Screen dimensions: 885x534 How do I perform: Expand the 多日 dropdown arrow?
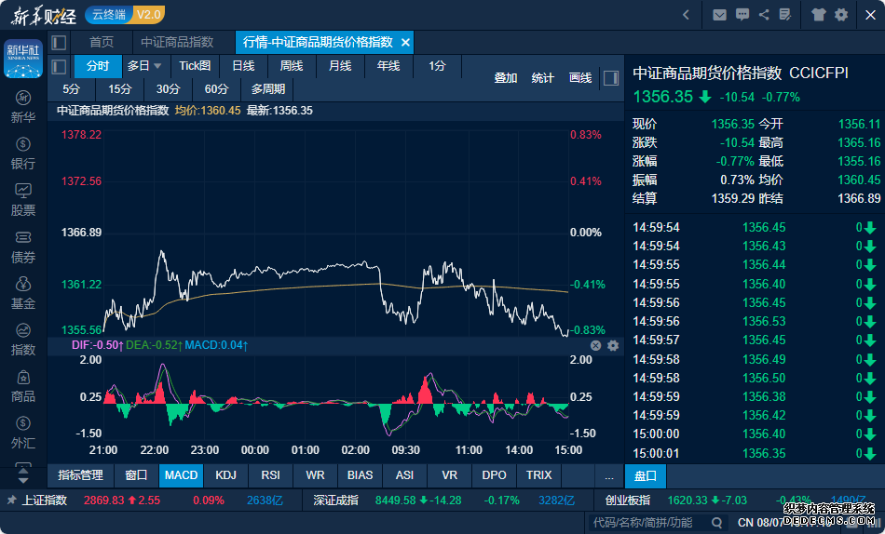click(157, 66)
